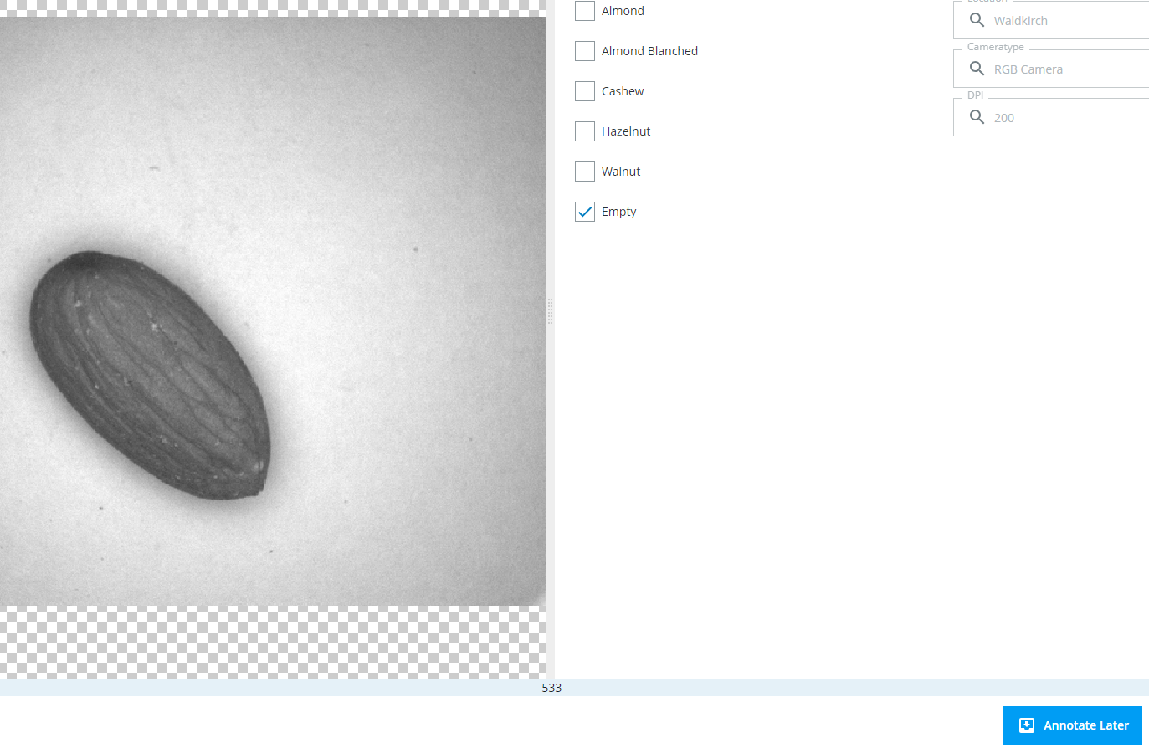
Task: Click the panel splitter grip handle
Action: click(550, 311)
